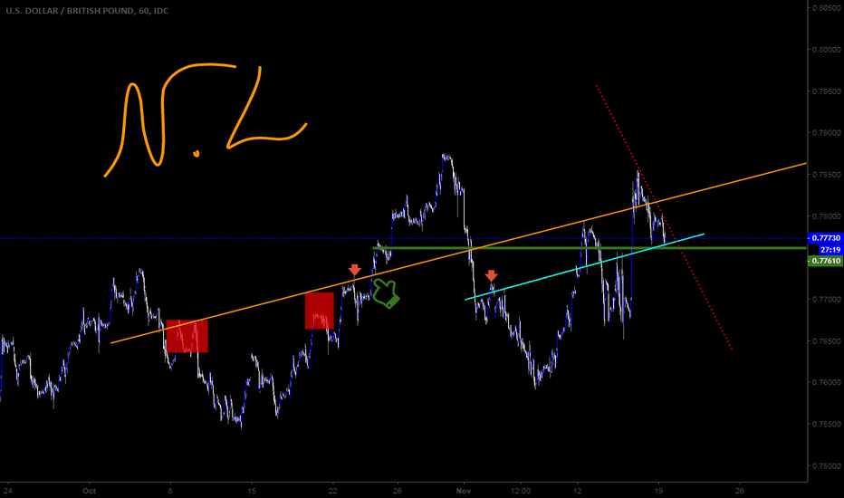Click the blue 0.77730 current price label

pyautogui.click(x=825, y=238)
